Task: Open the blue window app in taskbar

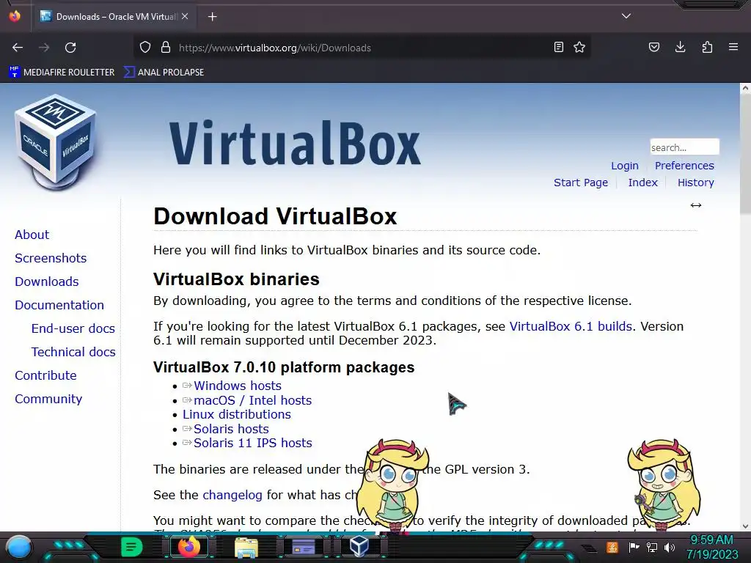Action: tap(304, 547)
